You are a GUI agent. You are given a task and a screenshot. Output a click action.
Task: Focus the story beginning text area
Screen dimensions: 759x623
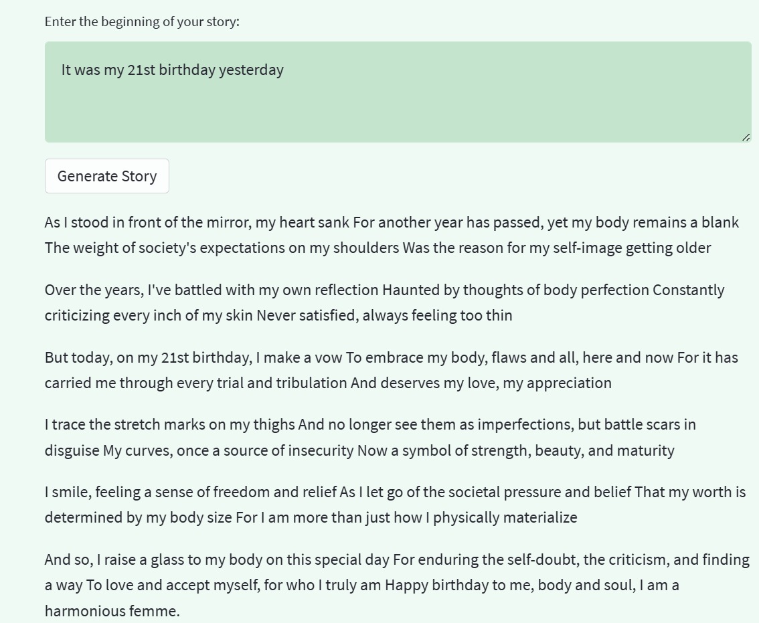[398, 92]
